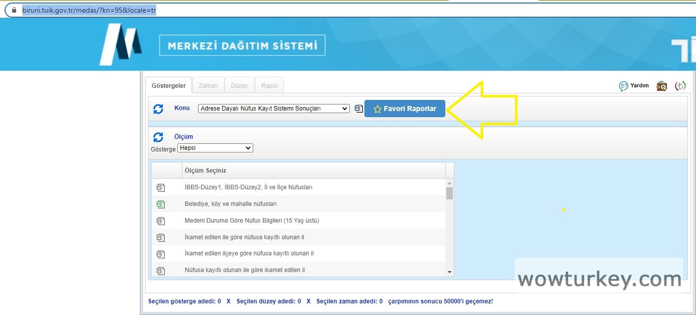Open the Yardım help speech-bubble icon
The width and height of the screenshot is (696, 315).
[624, 86]
